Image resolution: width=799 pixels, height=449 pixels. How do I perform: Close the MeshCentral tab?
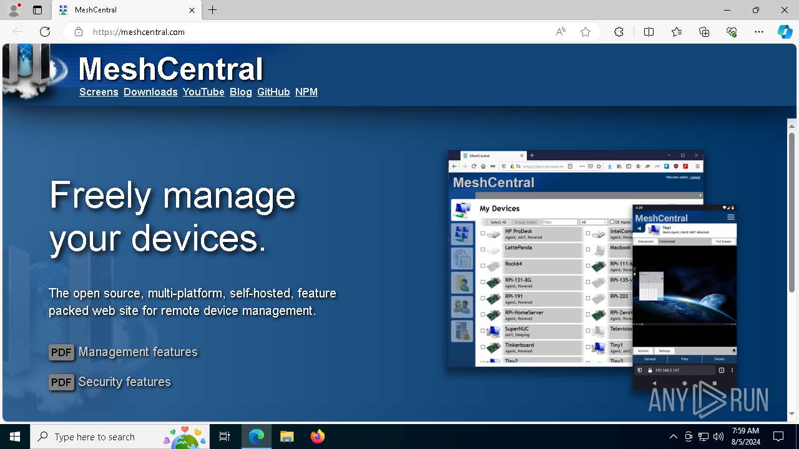(x=192, y=10)
